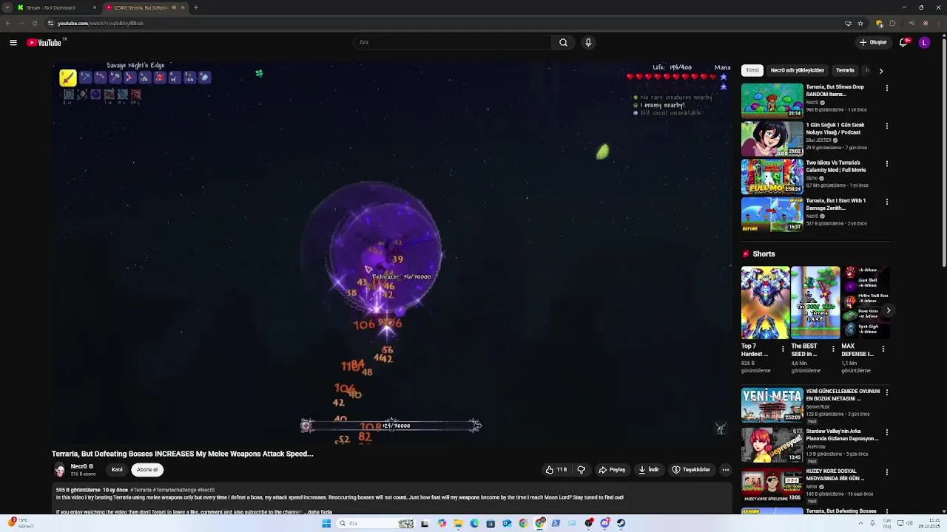
Task: Close the Kick Dashboard tab
Action: pyautogui.click(x=94, y=7)
